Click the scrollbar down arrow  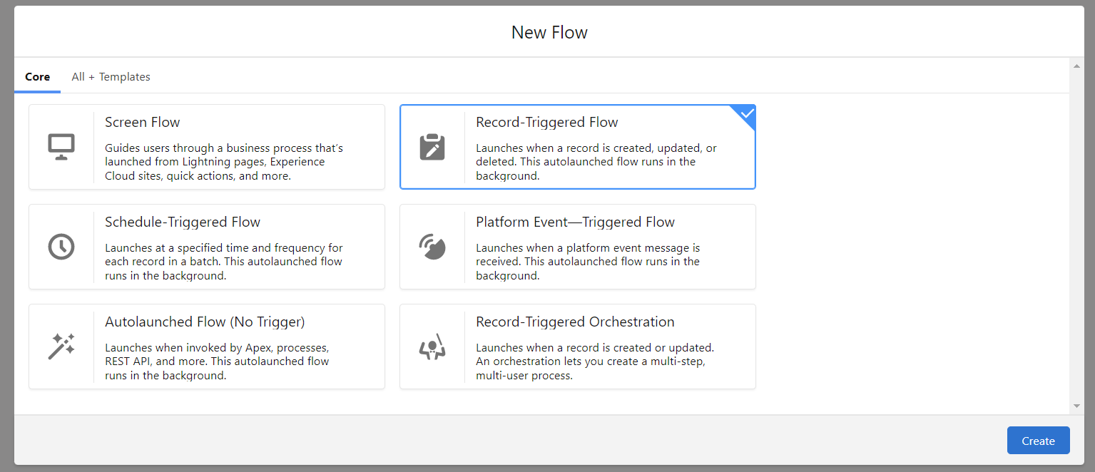tap(1076, 406)
